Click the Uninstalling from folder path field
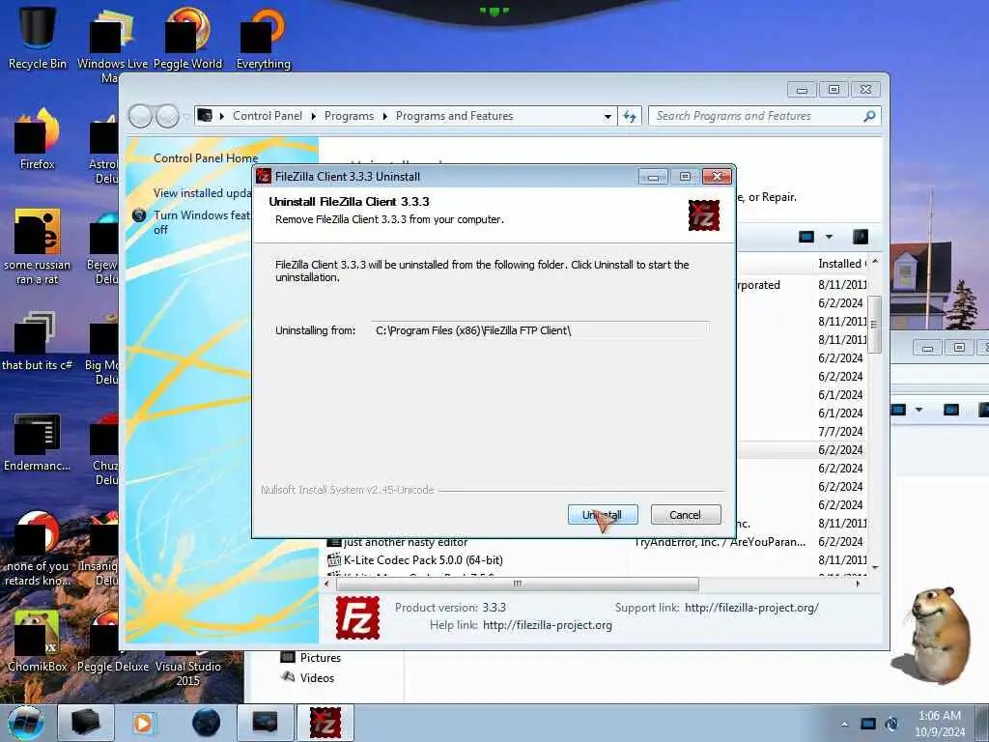Screen dimensions: 989x742 pyautogui.click(x=541, y=330)
